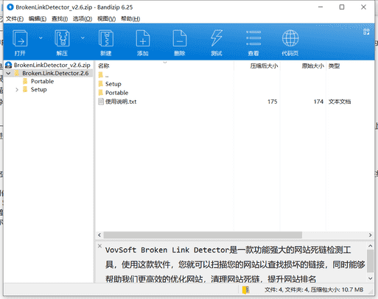
Task: Maximize the Bandizip window
Action: click(342, 7)
